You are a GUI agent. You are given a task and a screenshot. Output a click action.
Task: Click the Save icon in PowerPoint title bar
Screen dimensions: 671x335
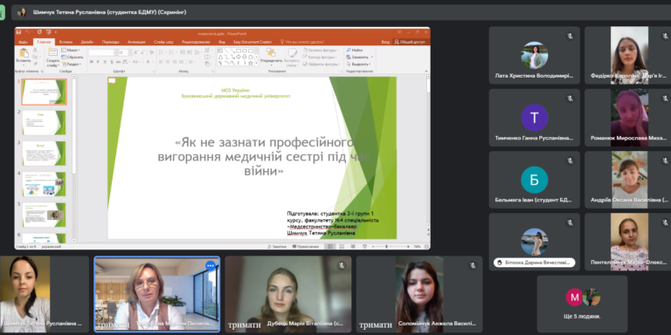pos(18,32)
